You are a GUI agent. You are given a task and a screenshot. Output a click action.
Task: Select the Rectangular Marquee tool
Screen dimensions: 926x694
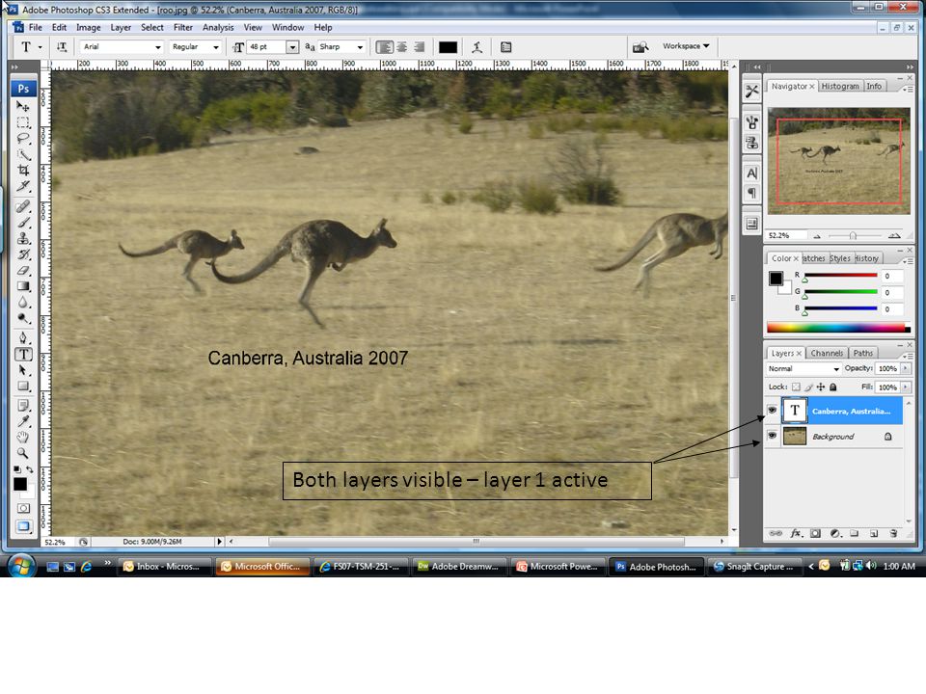tap(23, 122)
